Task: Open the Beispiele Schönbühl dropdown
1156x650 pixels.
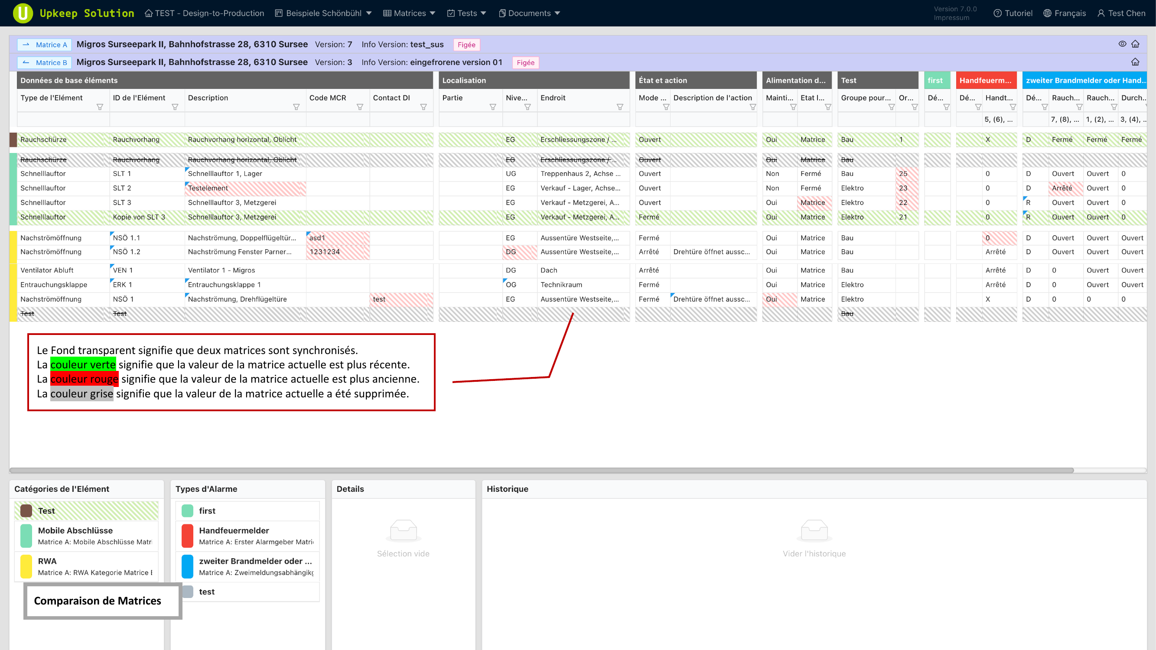Action: tap(323, 13)
